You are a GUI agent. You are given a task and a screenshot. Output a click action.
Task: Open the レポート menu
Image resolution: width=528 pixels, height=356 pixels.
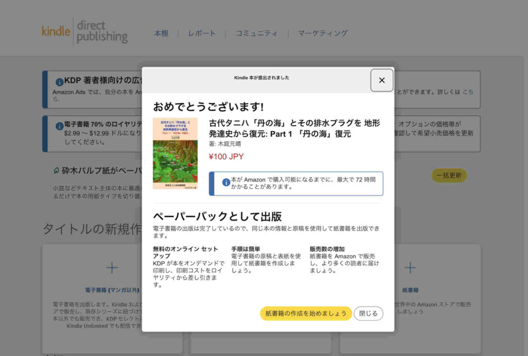coord(202,33)
